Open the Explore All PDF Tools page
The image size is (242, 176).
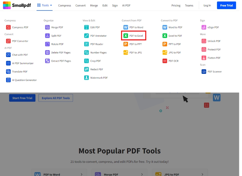pos(56,98)
